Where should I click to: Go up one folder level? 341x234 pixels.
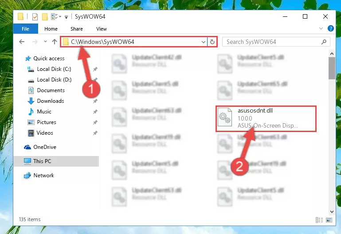[55, 42]
